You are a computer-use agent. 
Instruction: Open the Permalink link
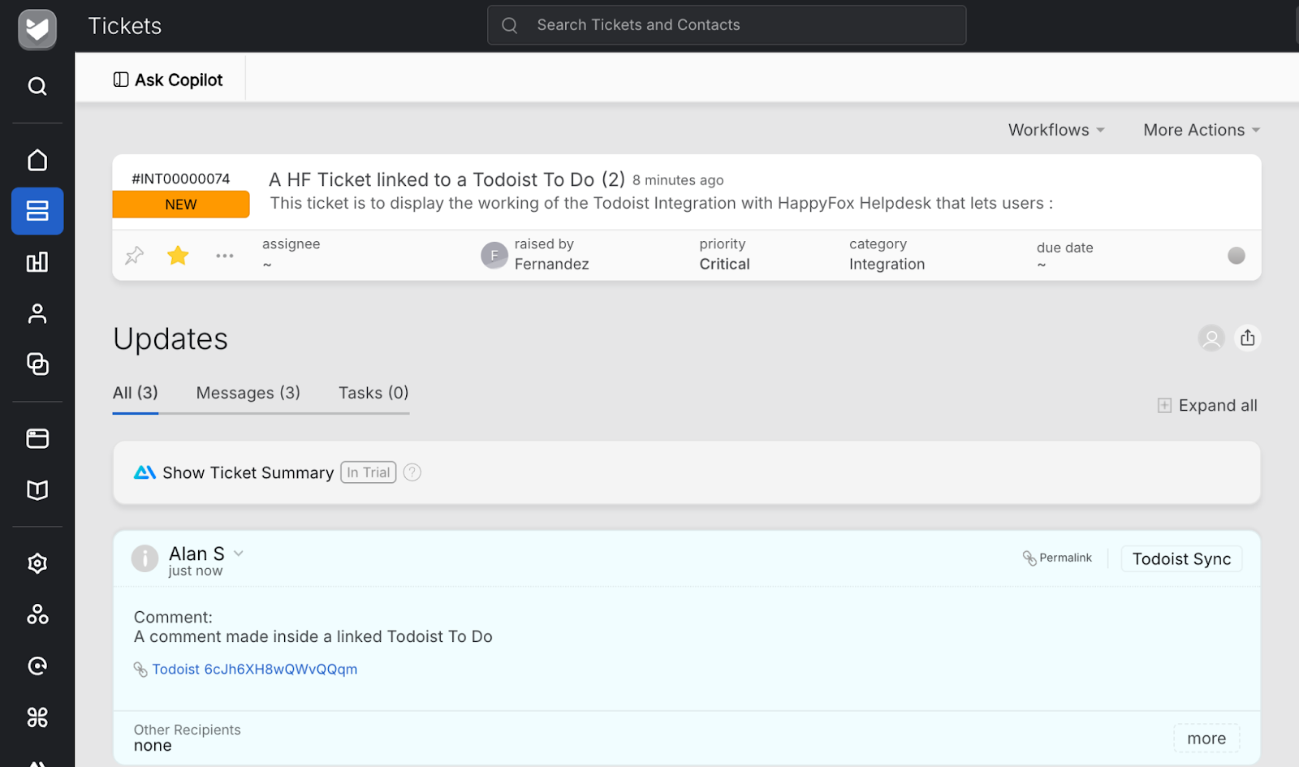click(1057, 558)
